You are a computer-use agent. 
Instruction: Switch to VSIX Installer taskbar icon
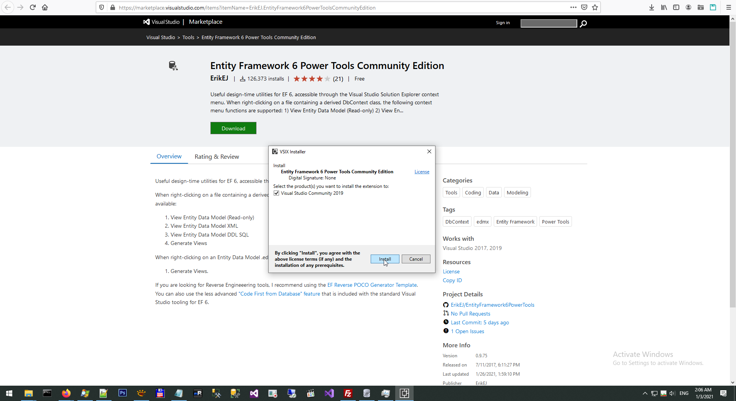pos(404,393)
